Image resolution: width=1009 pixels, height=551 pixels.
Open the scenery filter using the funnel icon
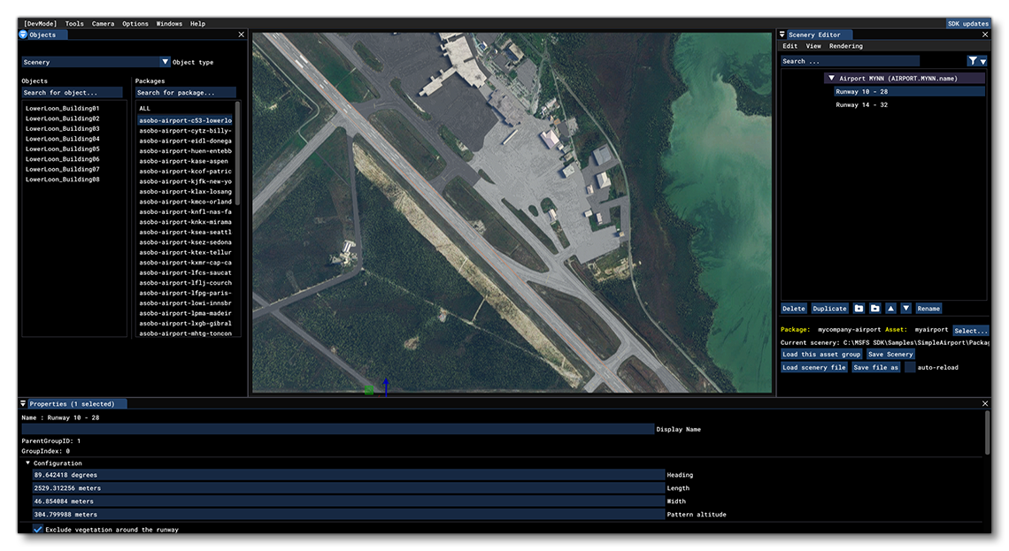click(974, 61)
